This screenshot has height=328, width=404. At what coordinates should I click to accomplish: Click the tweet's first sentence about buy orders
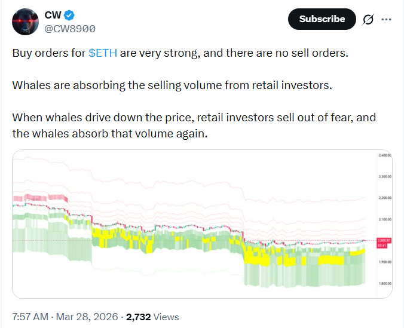[x=179, y=53]
